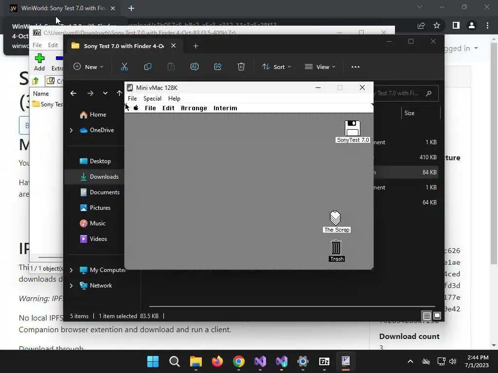Click the Explorer search box
This screenshot has width=498, height=373.
(406, 93)
